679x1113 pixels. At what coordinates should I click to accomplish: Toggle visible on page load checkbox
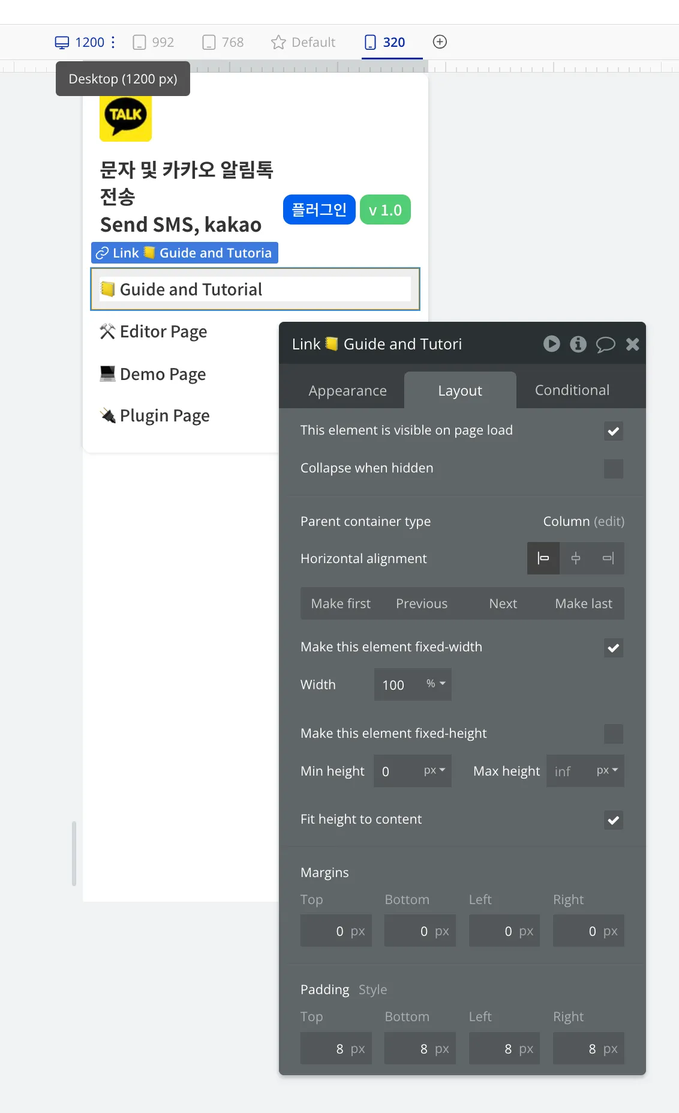point(613,431)
